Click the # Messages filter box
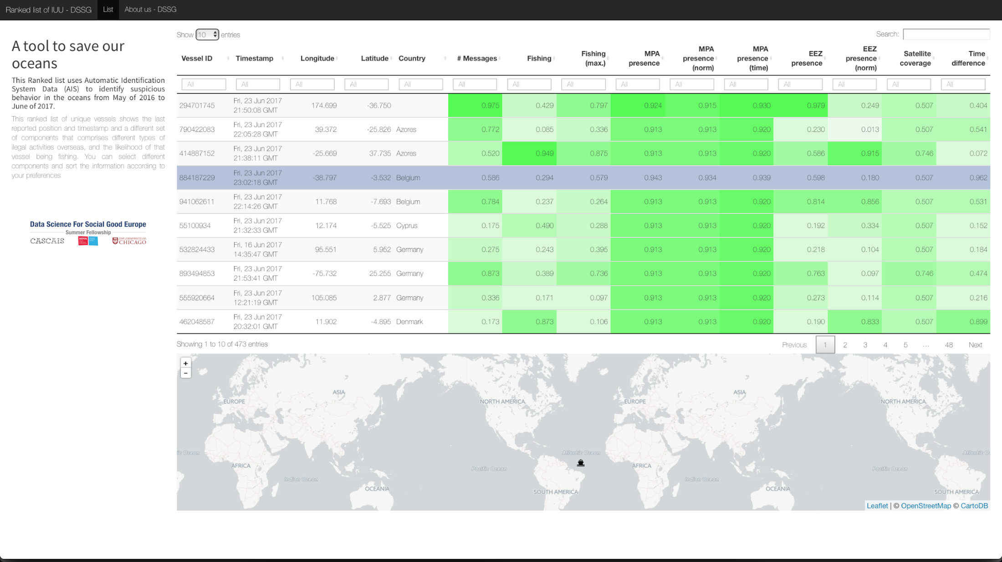 pyautogui.click(x=475, y=84)
